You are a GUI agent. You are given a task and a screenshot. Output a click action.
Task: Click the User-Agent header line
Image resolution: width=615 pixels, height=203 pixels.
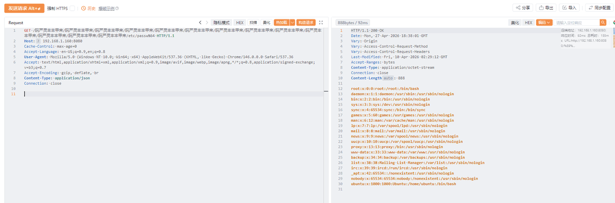159,57
